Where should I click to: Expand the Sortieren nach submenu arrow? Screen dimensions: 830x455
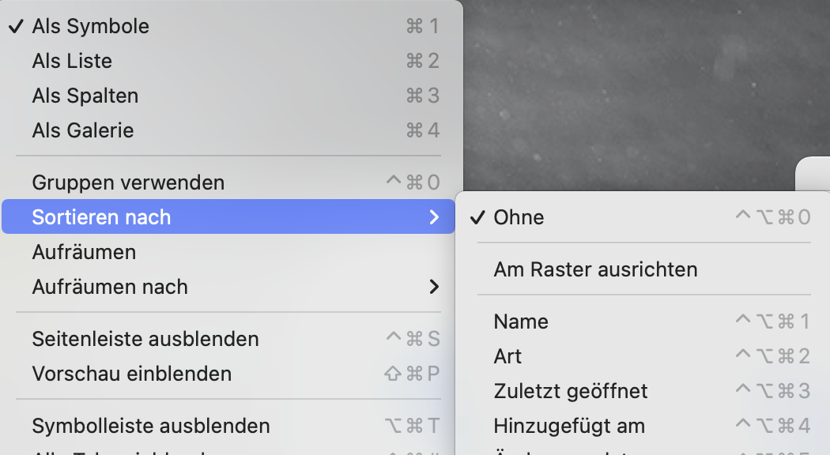click(x=434, y=217)
